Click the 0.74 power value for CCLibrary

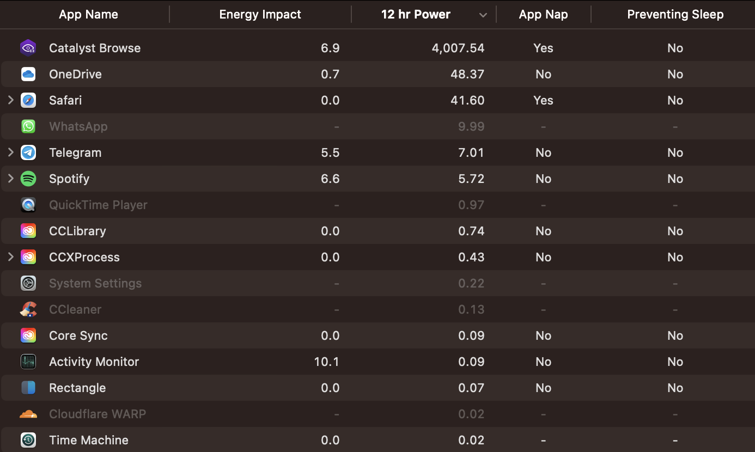coord(471,231)
